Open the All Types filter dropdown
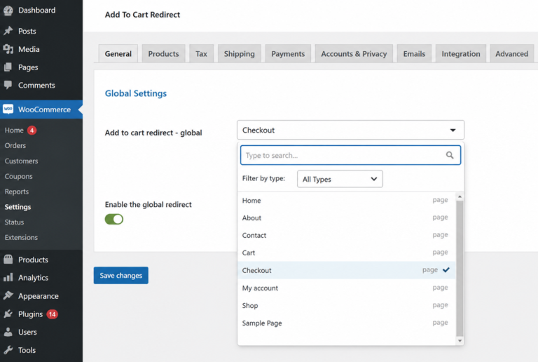 pos(340,179)
